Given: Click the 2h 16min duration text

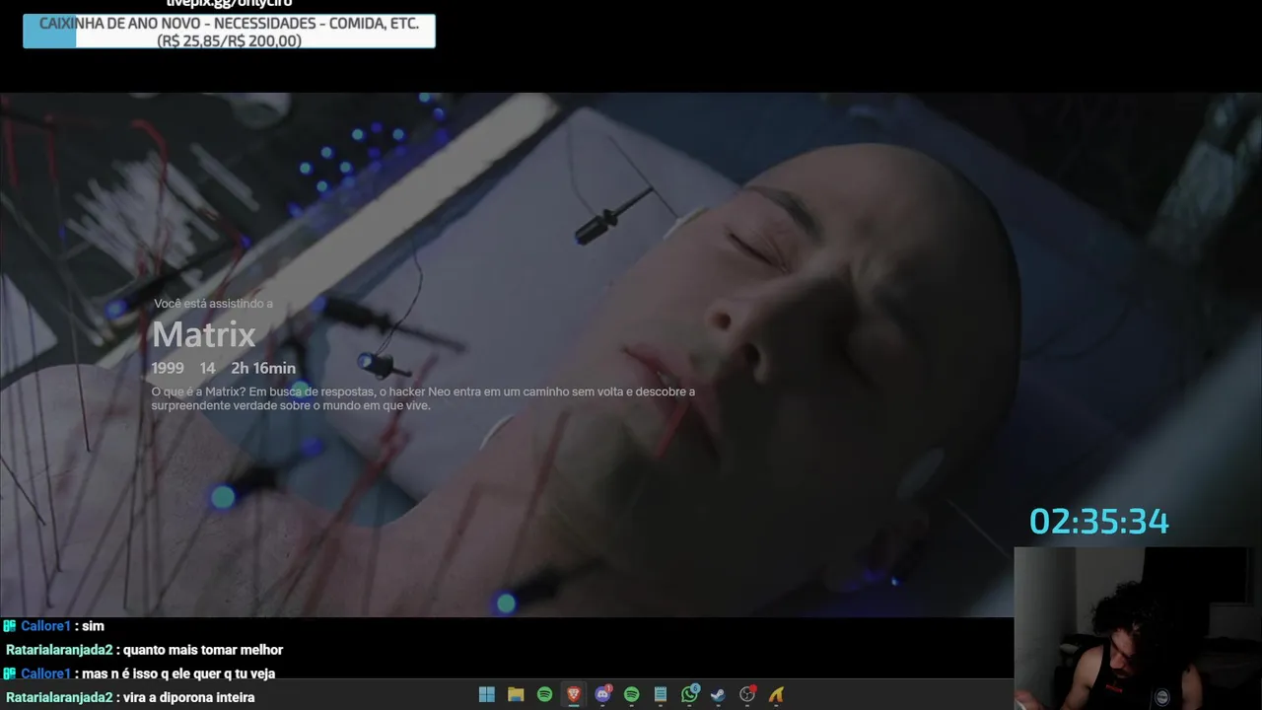Looking at the screenshot, I should pyautogui.click(x=263, y=368).
